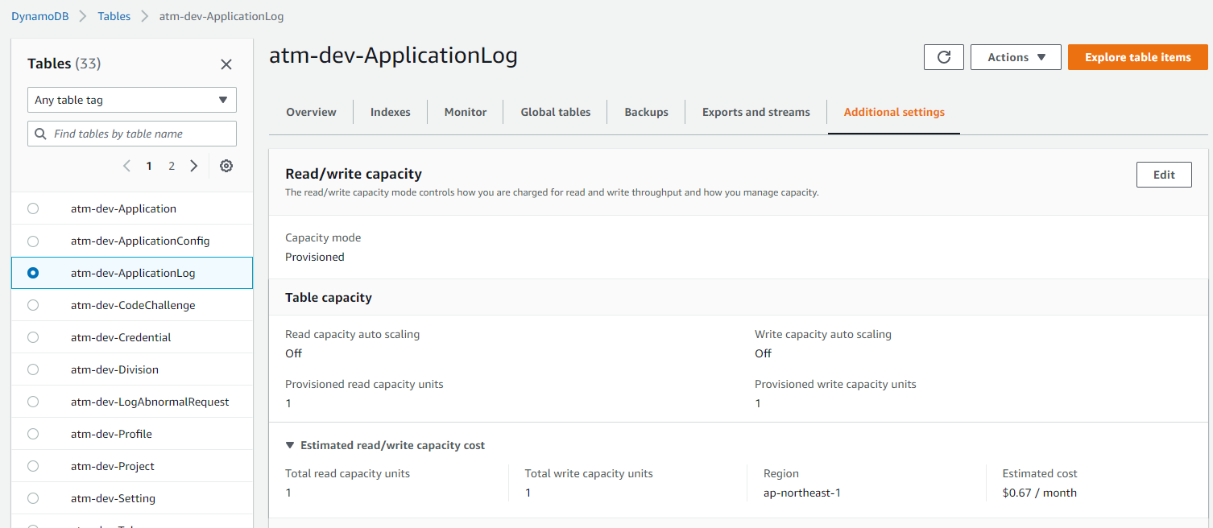
Task: Select the atm-dev-Profile radio button
Action: (33, 434)
